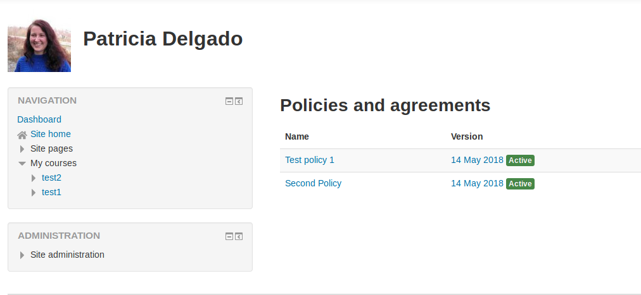Dock the Administration block with arrow icon
The image size is (641, 295).
pos(239,236)
